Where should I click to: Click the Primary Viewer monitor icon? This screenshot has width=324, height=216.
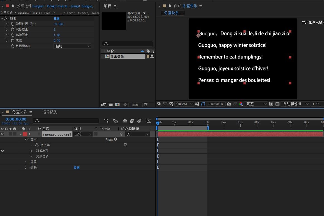pyautogui.click(x=165, y=104)
